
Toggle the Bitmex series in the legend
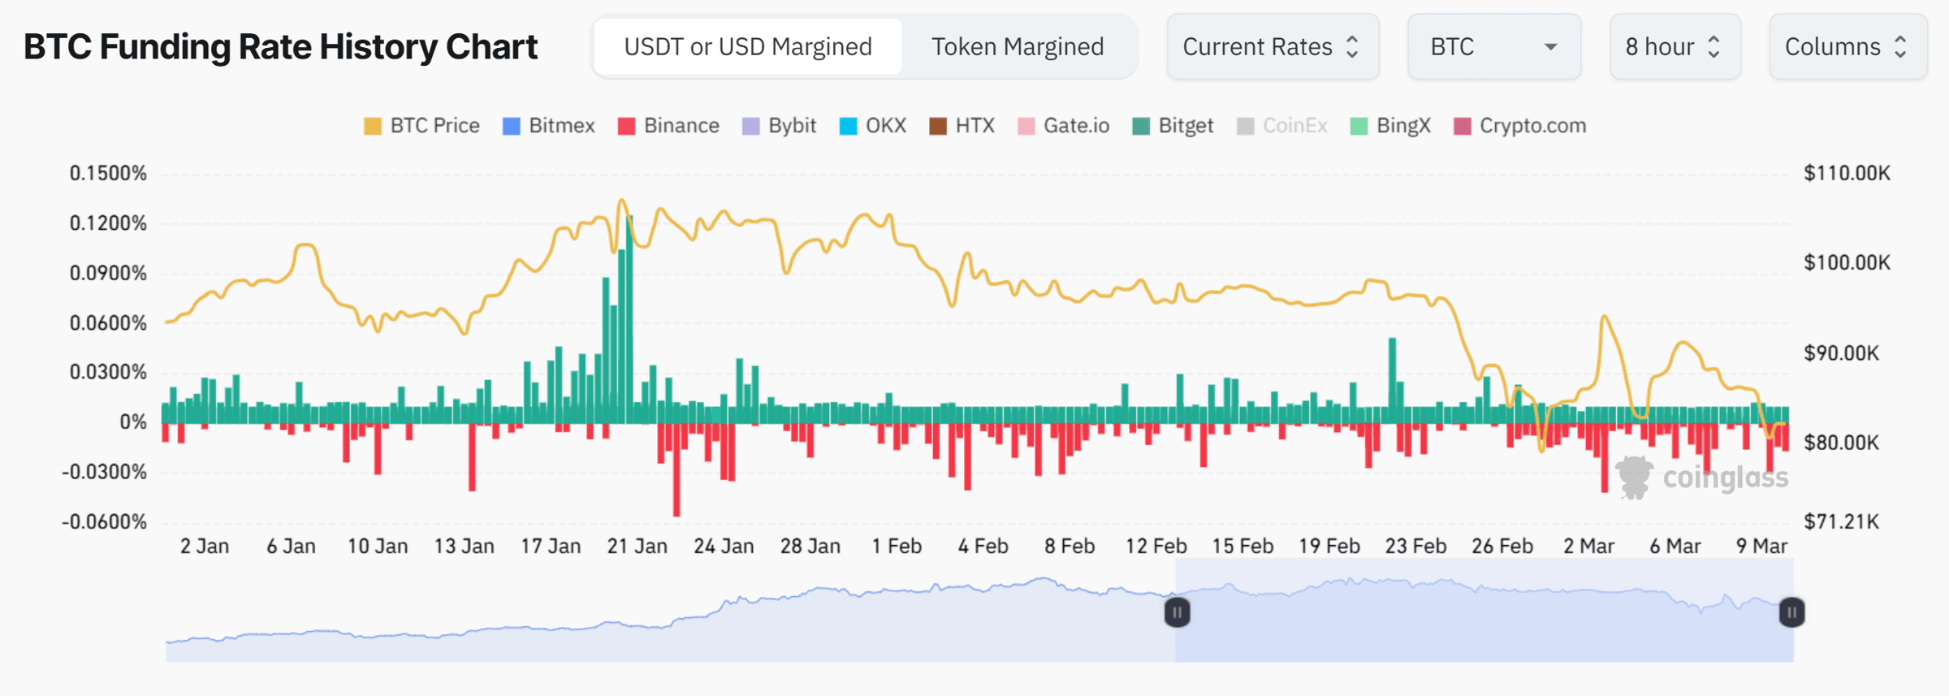(x=549, y=126)
